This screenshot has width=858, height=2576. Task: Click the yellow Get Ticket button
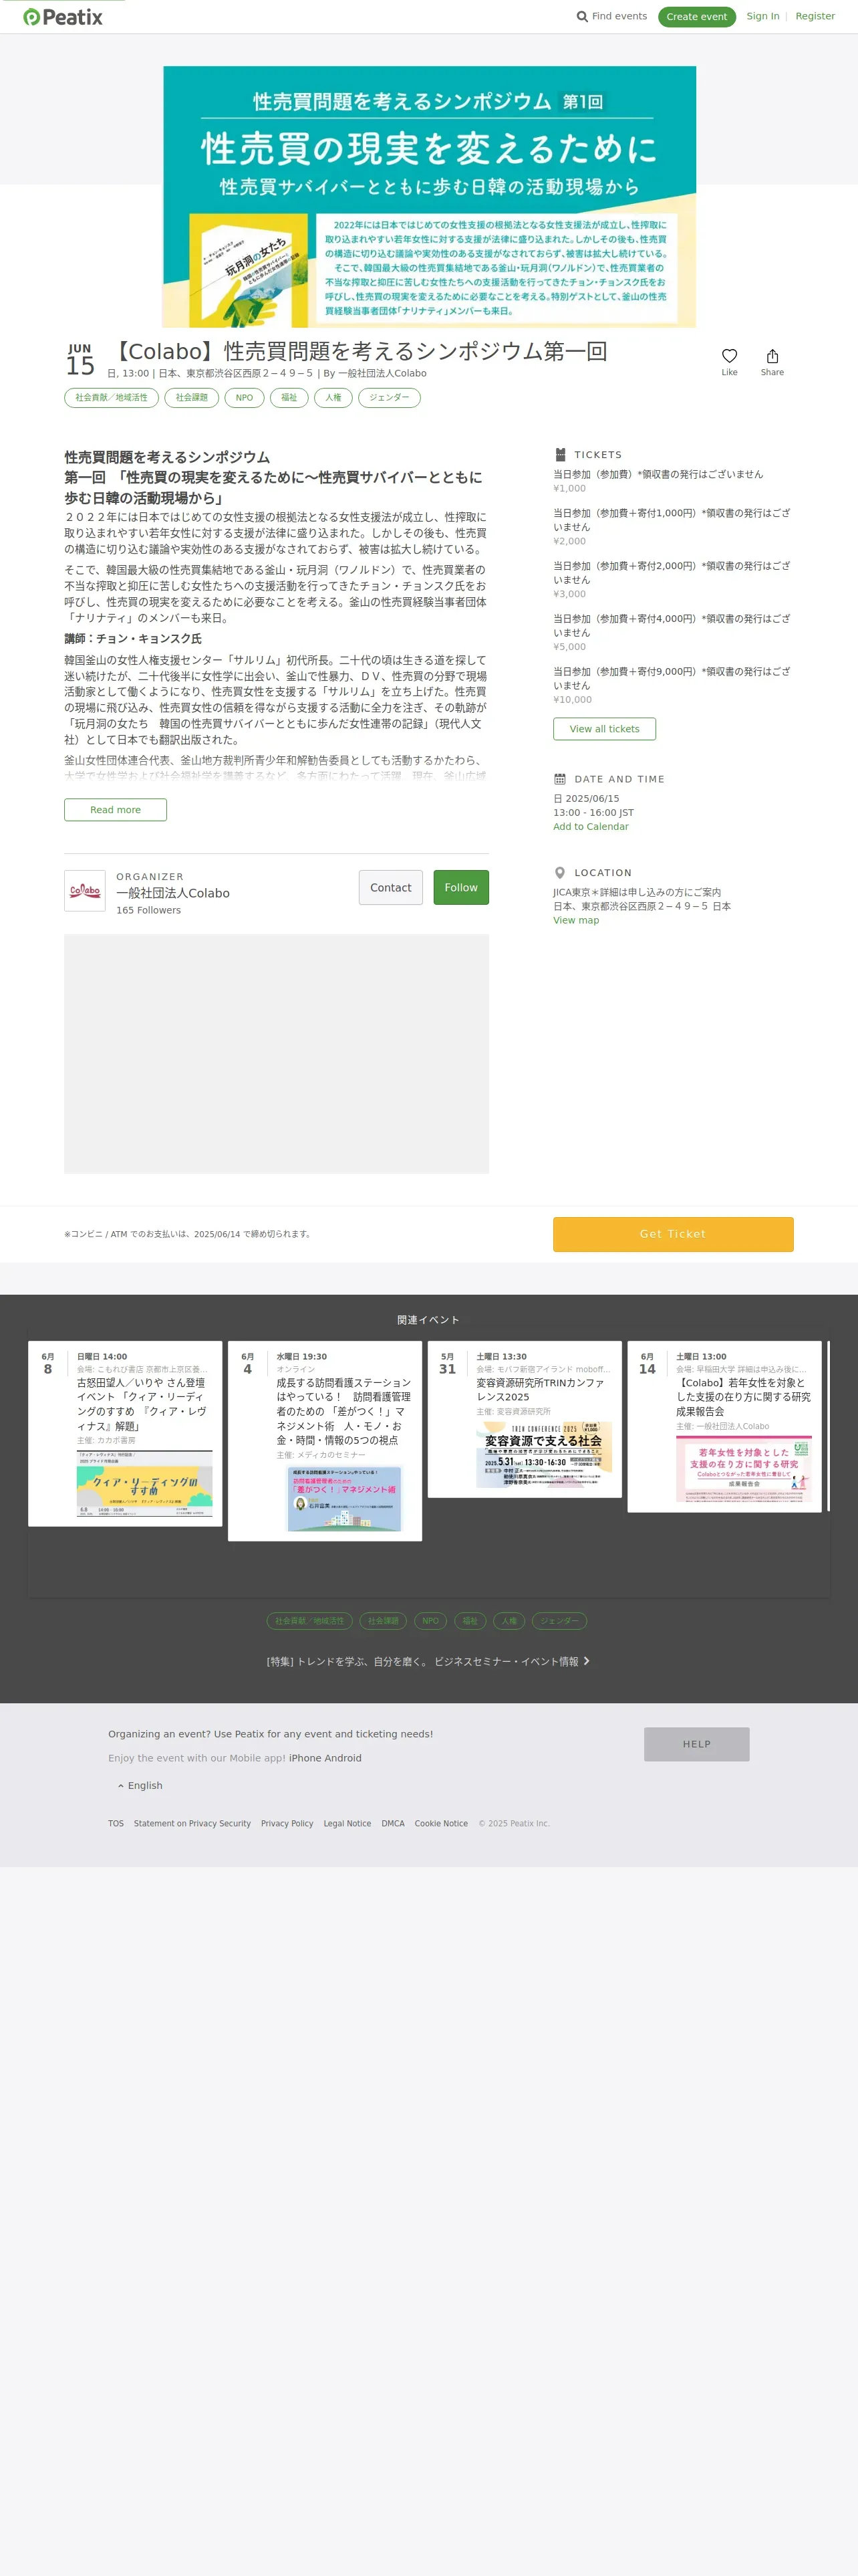[673, 1234]
